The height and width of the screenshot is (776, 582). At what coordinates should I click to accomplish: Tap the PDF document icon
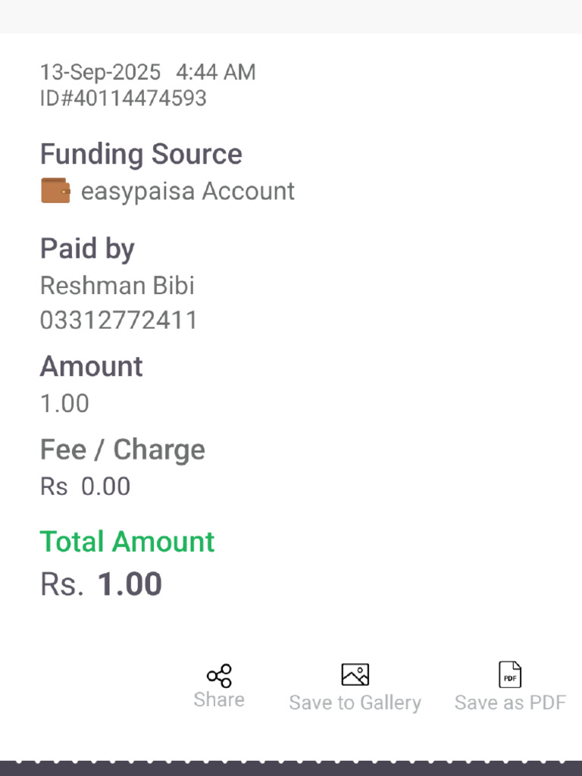[510, 674]
